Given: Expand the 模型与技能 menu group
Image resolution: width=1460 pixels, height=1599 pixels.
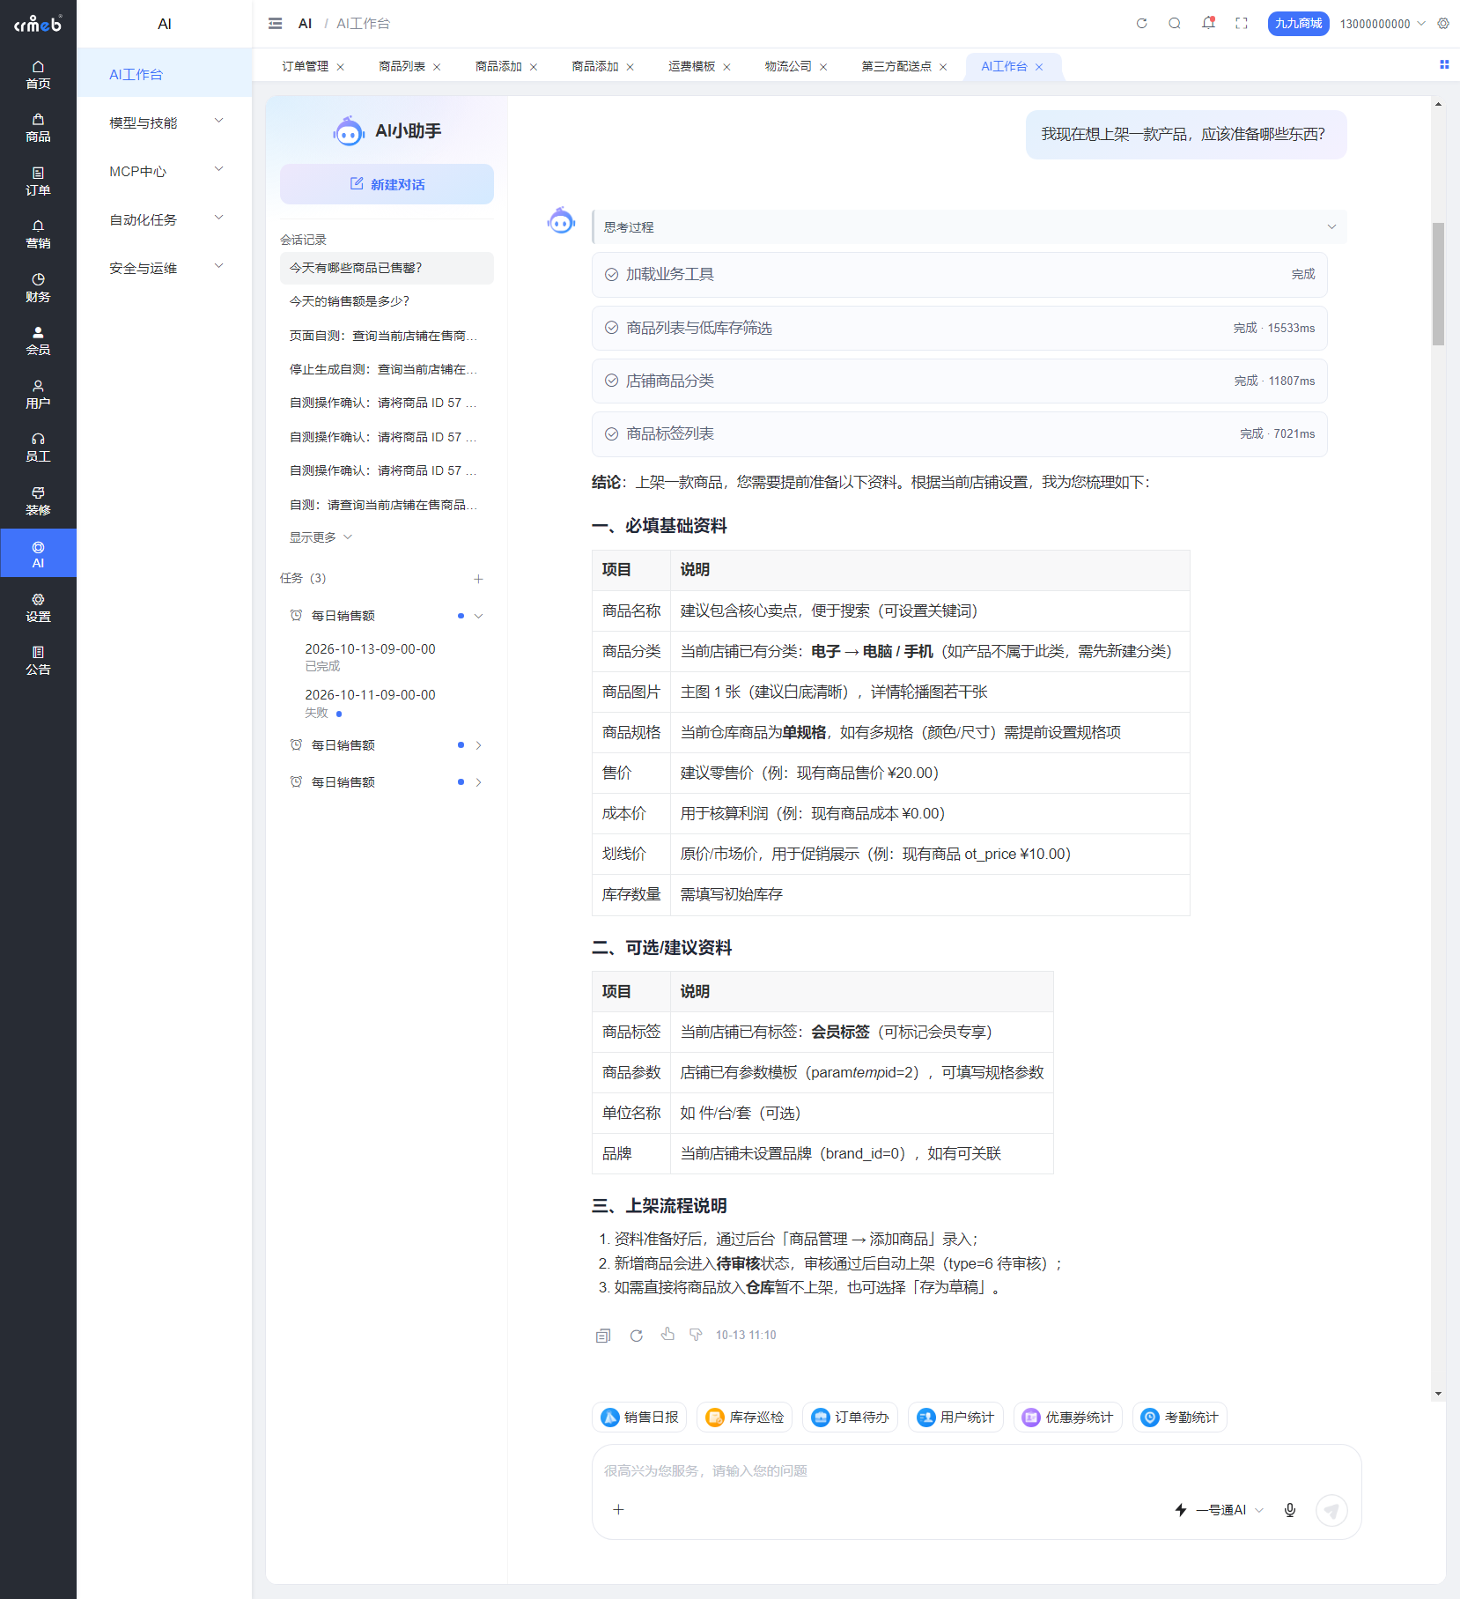Looking at the screenshot, I should coord(165,123).
